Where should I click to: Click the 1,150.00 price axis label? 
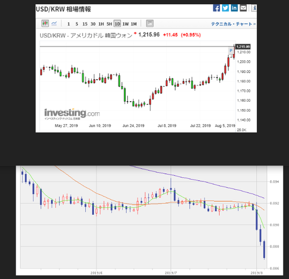point(244,110)
